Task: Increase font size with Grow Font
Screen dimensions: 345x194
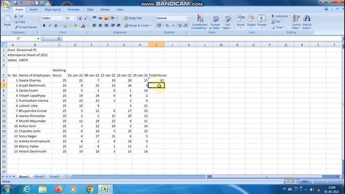Action: pyautogui.click(x=80, y=18)
